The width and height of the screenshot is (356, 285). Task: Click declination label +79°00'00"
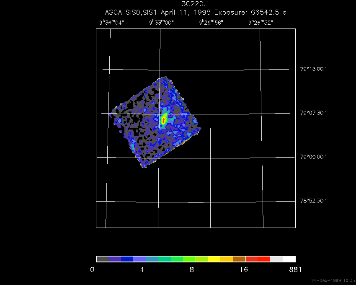(x=311, y=157)
